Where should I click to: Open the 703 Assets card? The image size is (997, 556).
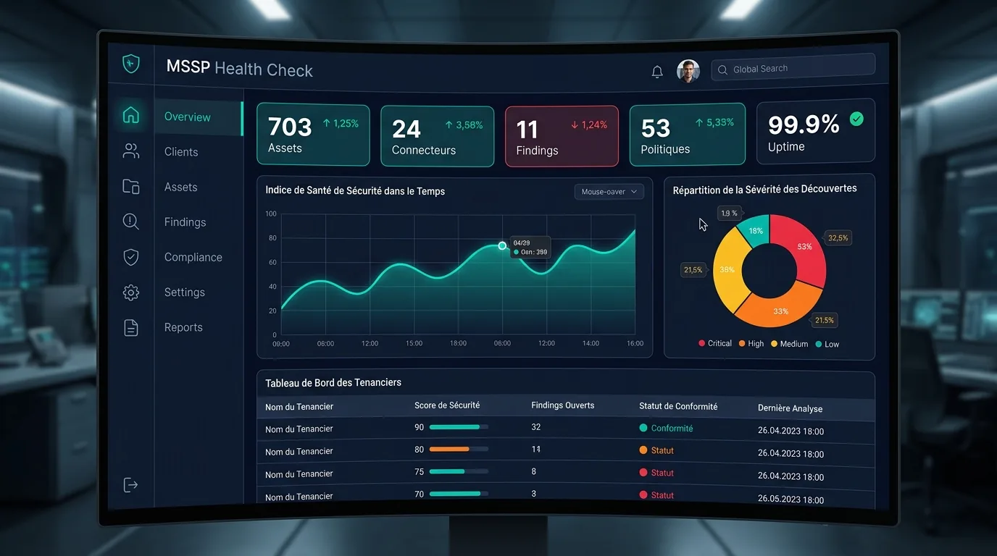313,135
